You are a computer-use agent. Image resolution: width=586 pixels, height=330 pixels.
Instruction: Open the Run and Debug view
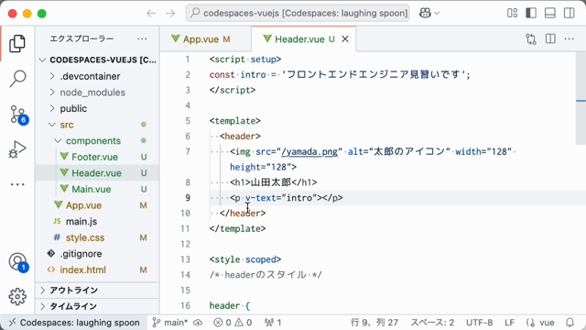click(x=17, y=149)
